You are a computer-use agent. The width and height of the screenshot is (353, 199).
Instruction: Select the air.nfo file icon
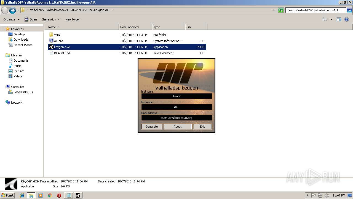pos(51,41)
